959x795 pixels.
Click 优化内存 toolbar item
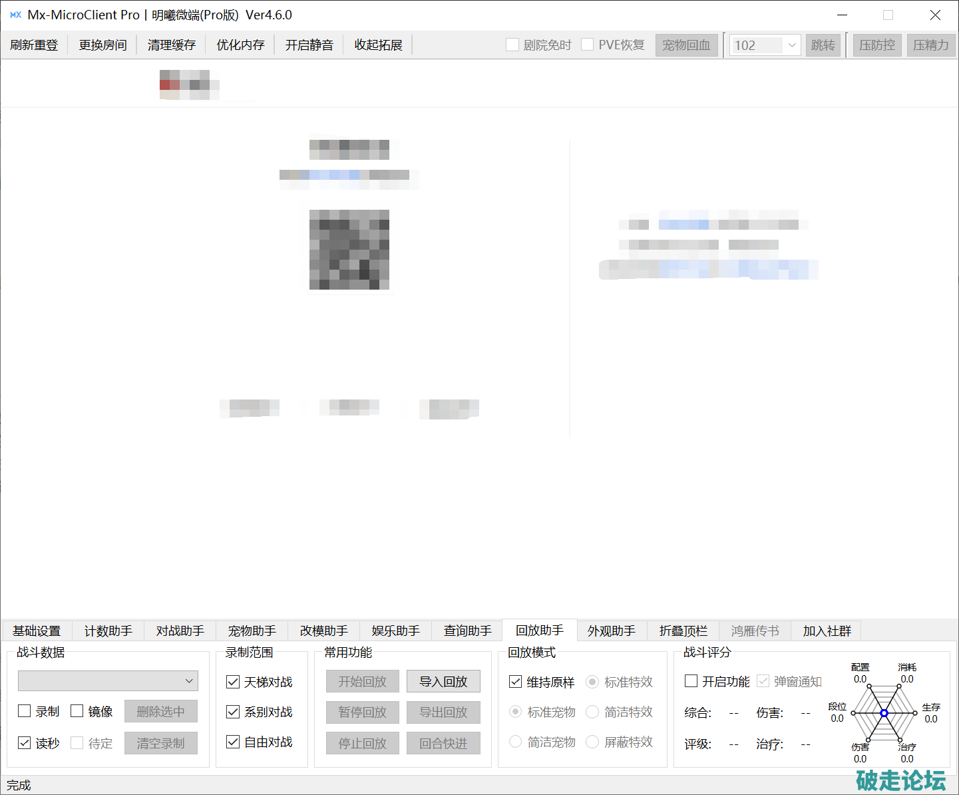tap(240, 45)
